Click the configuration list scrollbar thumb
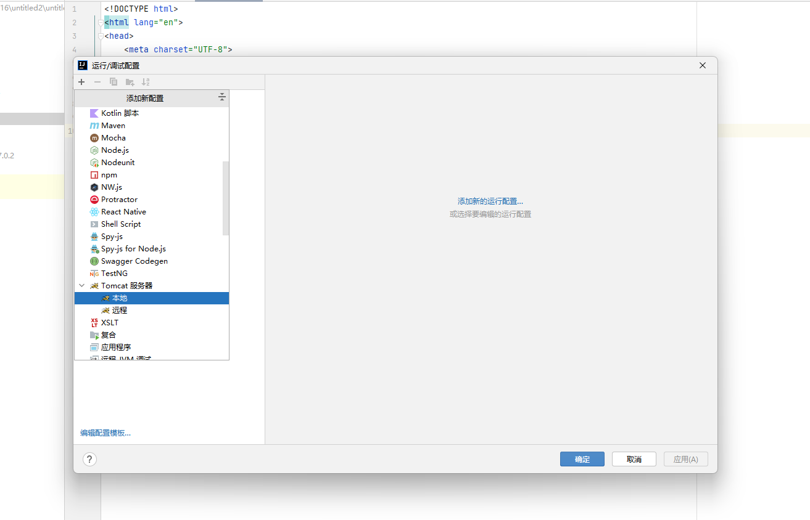Viewport: 810px width, 520px height. click(x=226, y=198)
